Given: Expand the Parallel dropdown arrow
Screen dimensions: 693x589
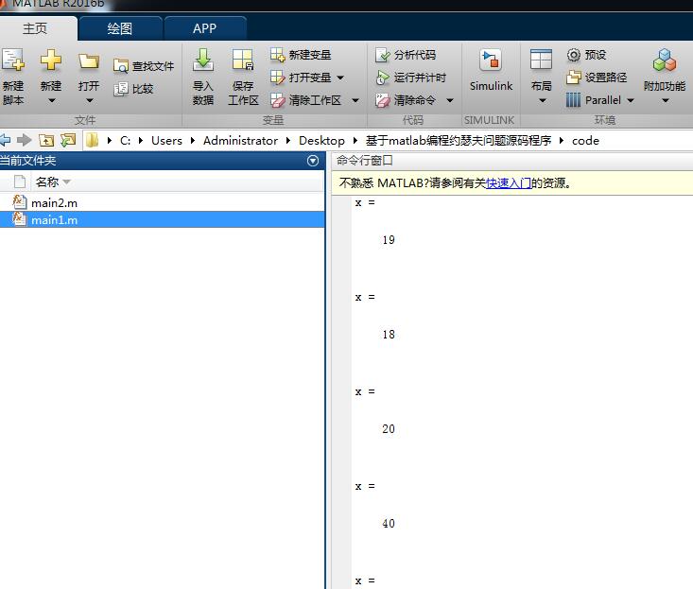Looking at the screenshot, I should (631, 101).
